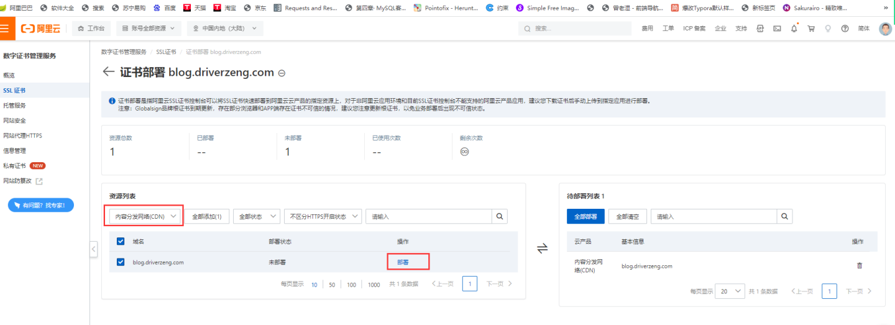This screenshot has width=895, height=325.
Task: Open the shopping cart icon
Action: click(811, 29)
